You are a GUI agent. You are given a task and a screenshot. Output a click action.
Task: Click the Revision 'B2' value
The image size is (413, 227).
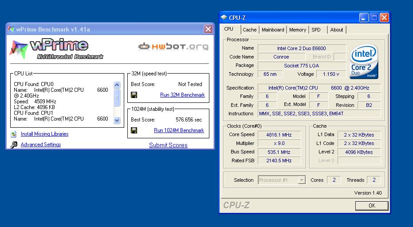pos(369,105)
